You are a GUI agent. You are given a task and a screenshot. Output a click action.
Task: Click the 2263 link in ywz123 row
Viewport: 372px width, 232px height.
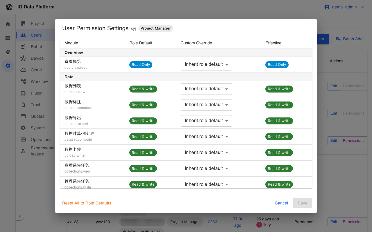212,222
